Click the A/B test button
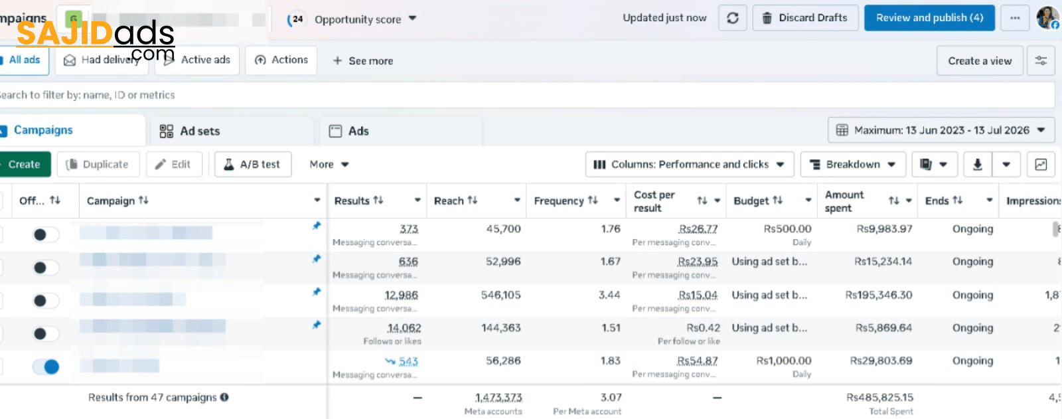This screenshot has height=419, width=1062. (x=253, y=165)
